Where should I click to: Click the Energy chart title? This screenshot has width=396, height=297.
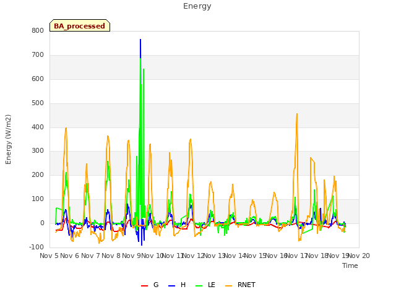coord(197,6)
